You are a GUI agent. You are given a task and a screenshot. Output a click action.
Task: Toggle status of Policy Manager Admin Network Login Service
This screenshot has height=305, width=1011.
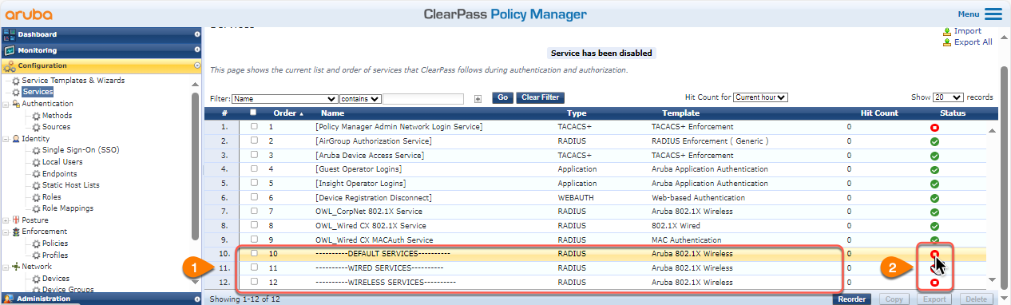click(x=934, y=128)
